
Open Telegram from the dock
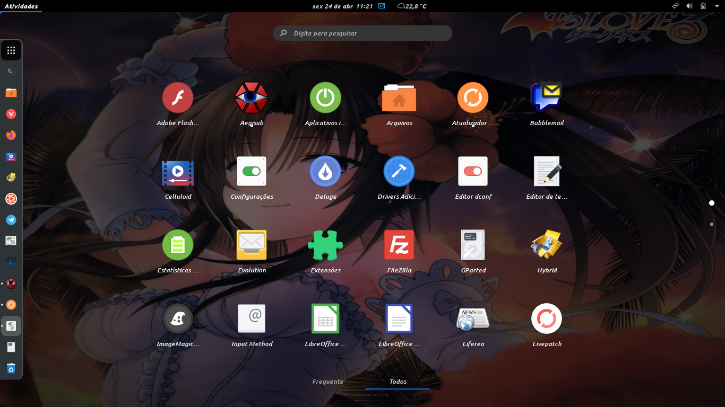point(11,220)
